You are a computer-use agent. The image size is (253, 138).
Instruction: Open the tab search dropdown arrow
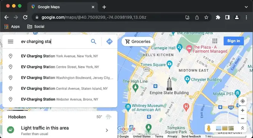pyautogui.click(x=246, y=7)
